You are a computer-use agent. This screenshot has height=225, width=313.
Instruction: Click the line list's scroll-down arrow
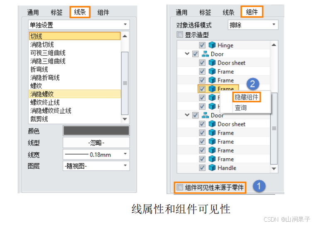coord(125,119)
